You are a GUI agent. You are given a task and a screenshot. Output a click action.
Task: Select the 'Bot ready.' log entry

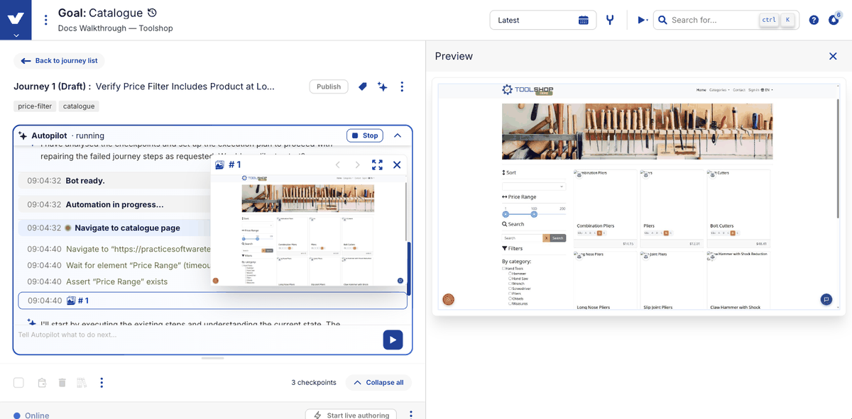85,181
